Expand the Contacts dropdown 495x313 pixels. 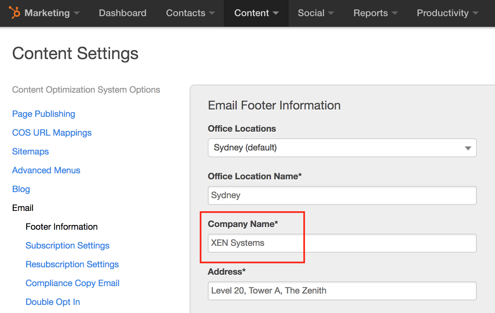[x=212, y=13]
